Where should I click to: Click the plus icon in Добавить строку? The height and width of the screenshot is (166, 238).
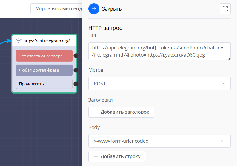(x=96, y=156)
